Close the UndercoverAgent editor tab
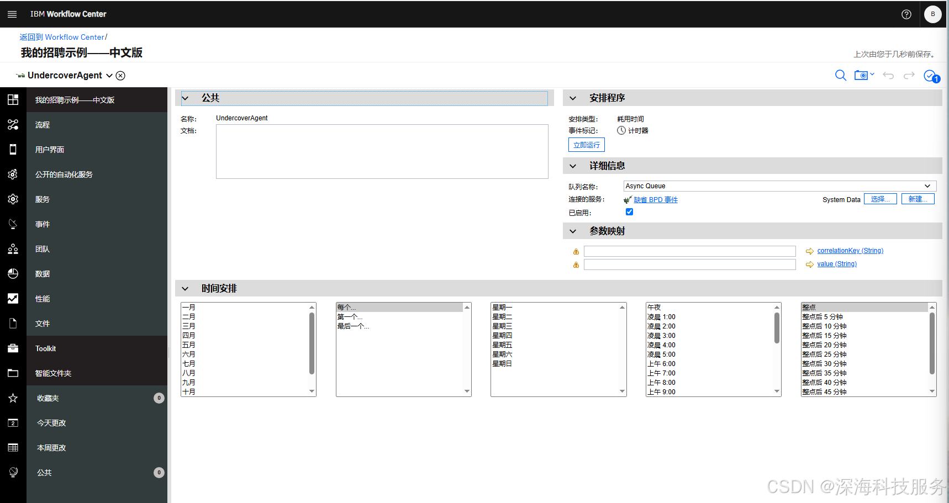 (x=120, y=76)
